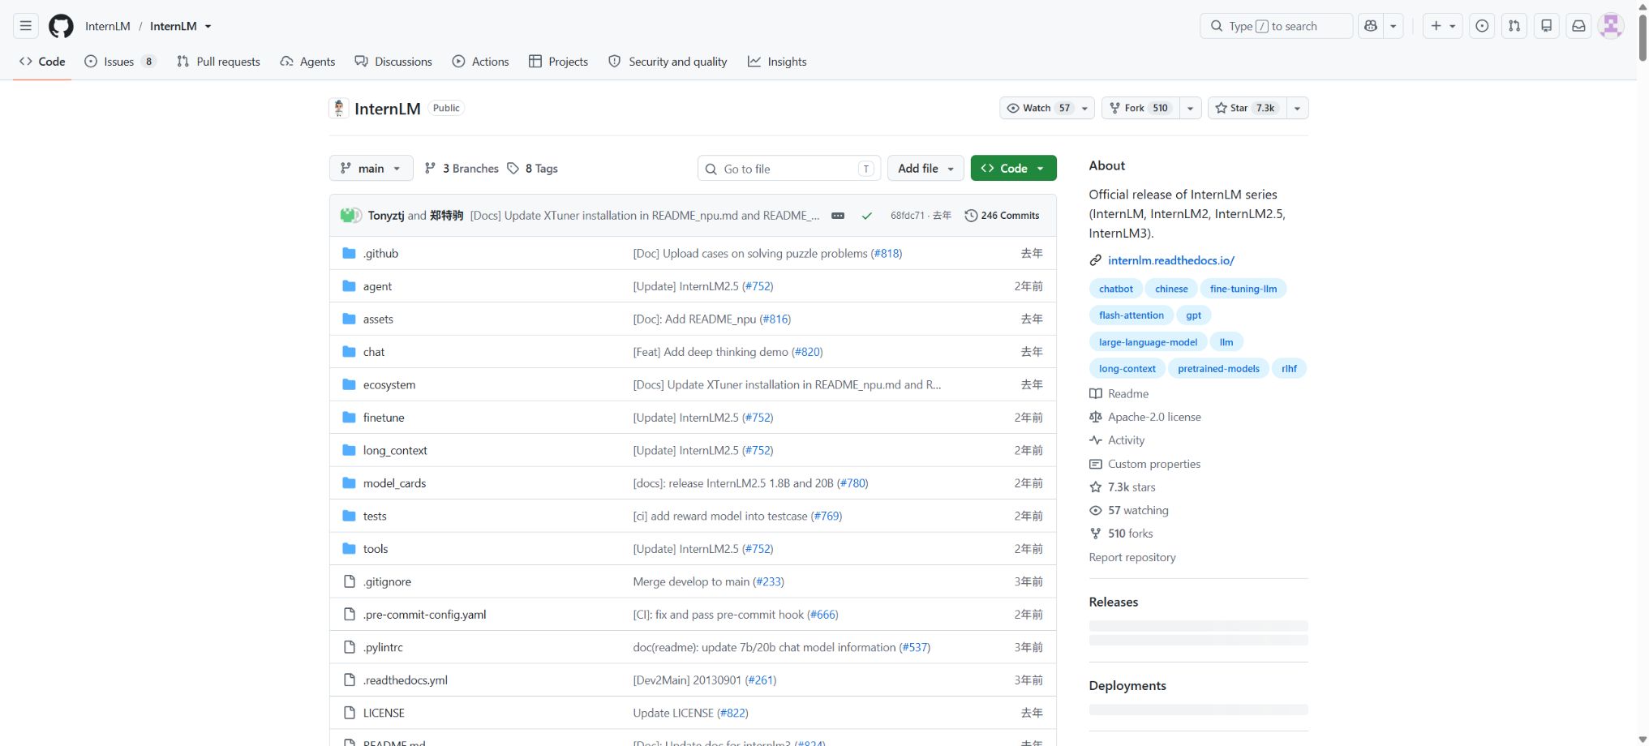The width and height of the screenshot is (1649, 746).
Task: Open the .pre-commit-config.yaml file
Action: point(425,615)
